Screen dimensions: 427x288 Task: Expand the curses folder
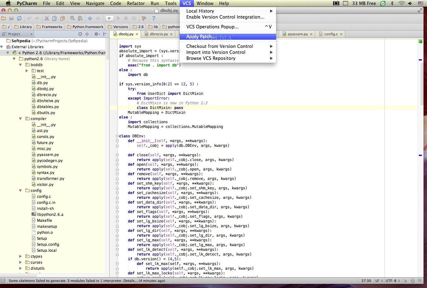pyautogui.click(x=21, y=262)
